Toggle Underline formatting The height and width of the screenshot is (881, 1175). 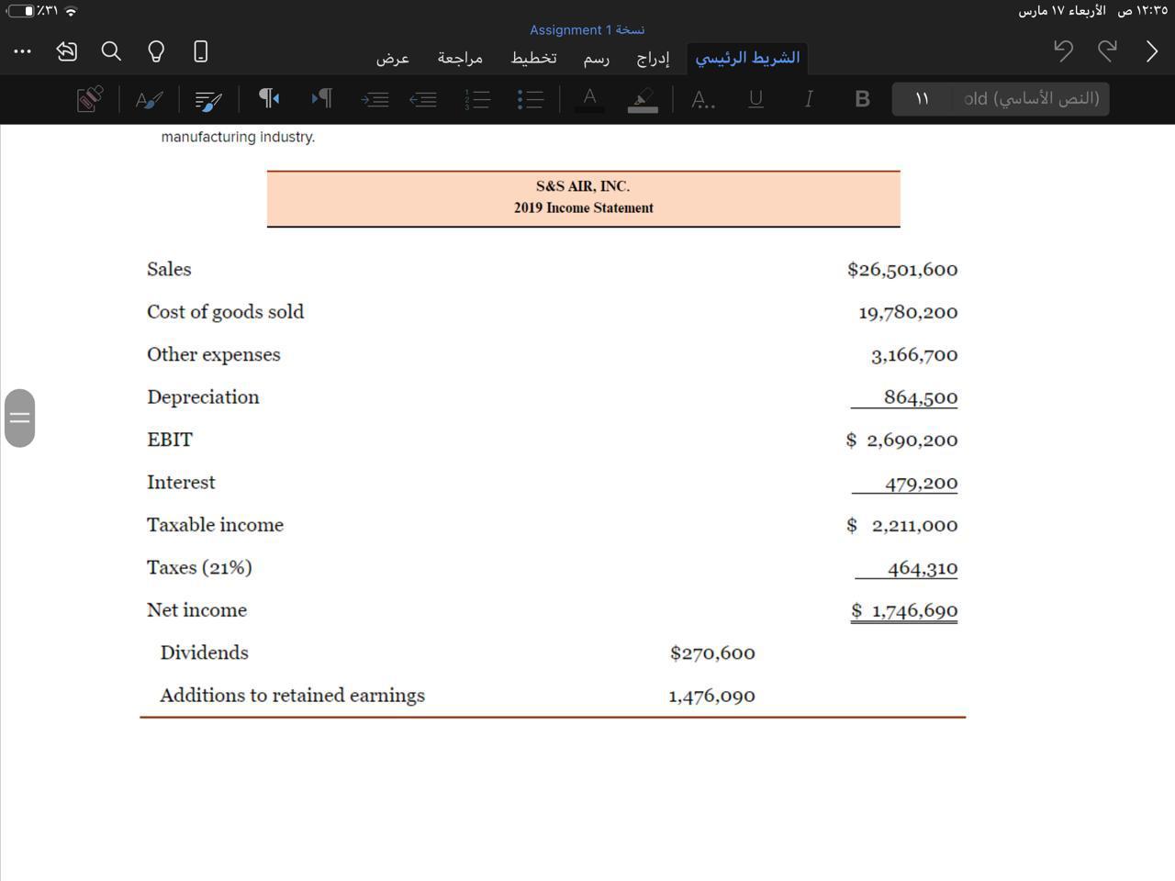[x=755, y=99]
